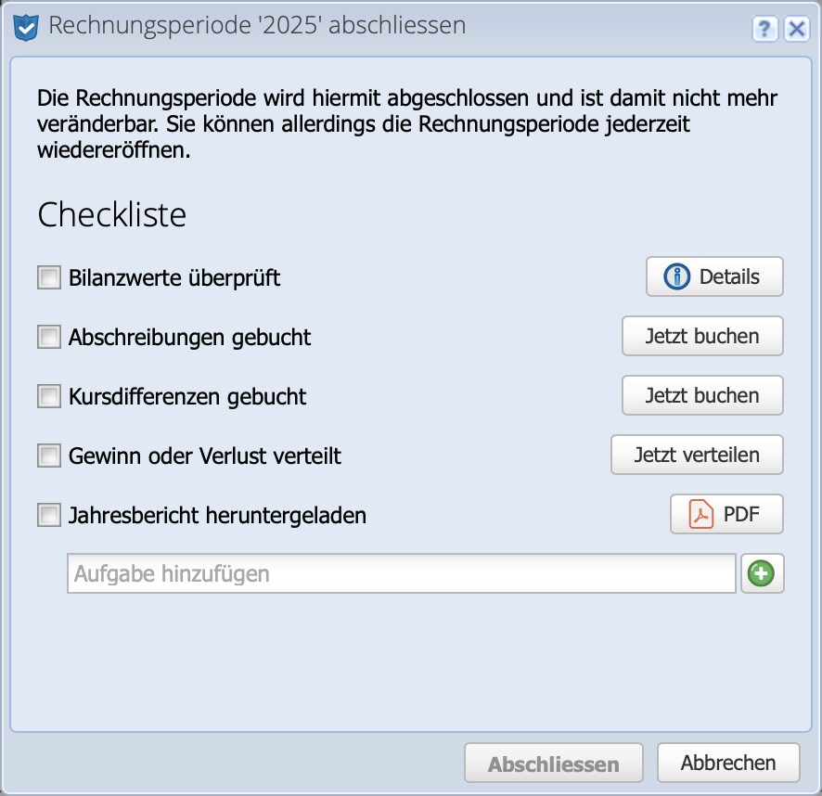Image resolution: width=822 pixels, height=796 pixels.
Task: Enable the 'Kursdifferenzen gebucht' checkbox
Action: (48, 396)
